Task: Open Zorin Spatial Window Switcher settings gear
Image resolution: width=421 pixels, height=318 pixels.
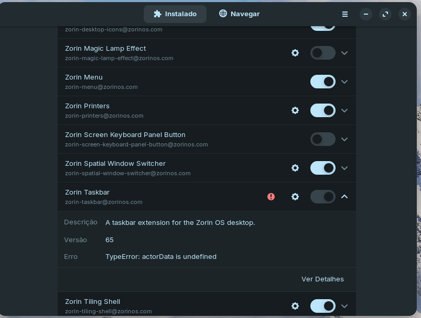Action: click(295, 168)
